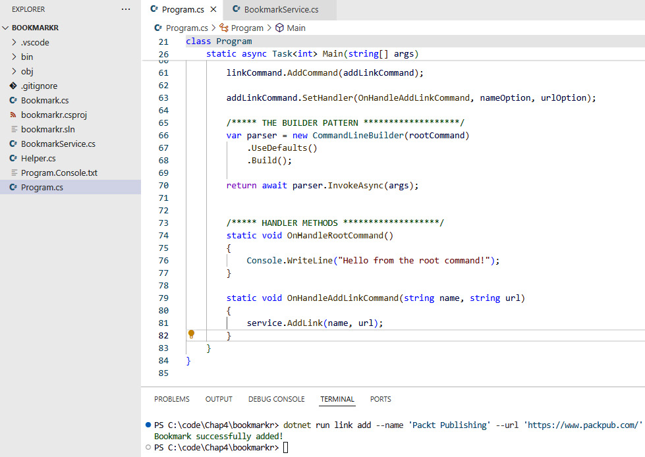This screenshot has width=645, height=457.
Task: Click inside the terminal input prompt
Action: click(285, 446)
